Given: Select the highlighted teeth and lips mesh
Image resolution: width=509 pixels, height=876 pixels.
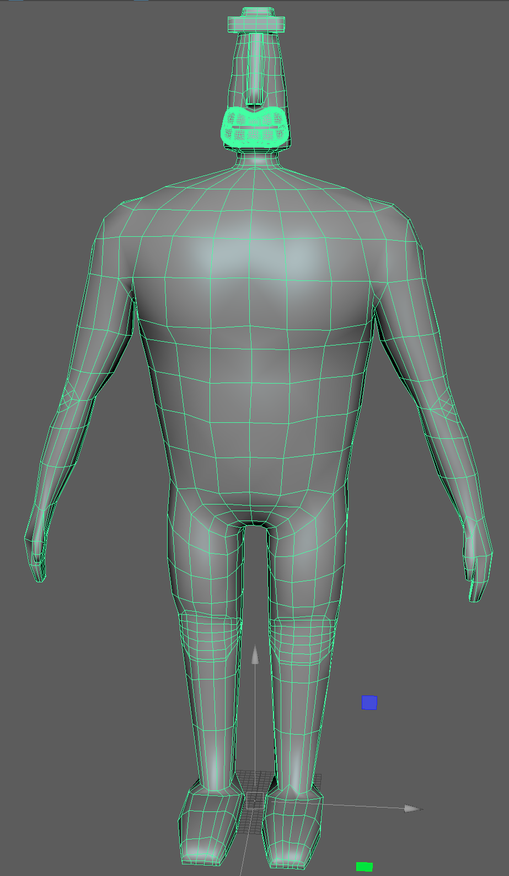Looking at the screenshot, I should pyautogui.click(x=255, y=127).
